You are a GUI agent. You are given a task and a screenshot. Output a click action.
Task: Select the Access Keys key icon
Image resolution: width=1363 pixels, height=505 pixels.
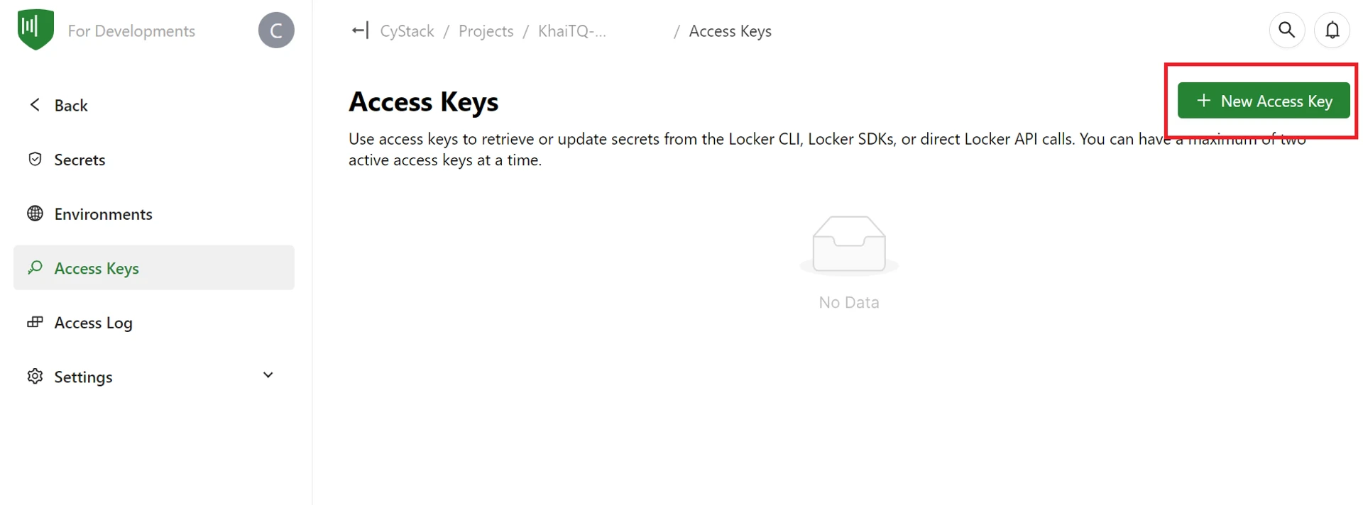click(x=35, y=268)
